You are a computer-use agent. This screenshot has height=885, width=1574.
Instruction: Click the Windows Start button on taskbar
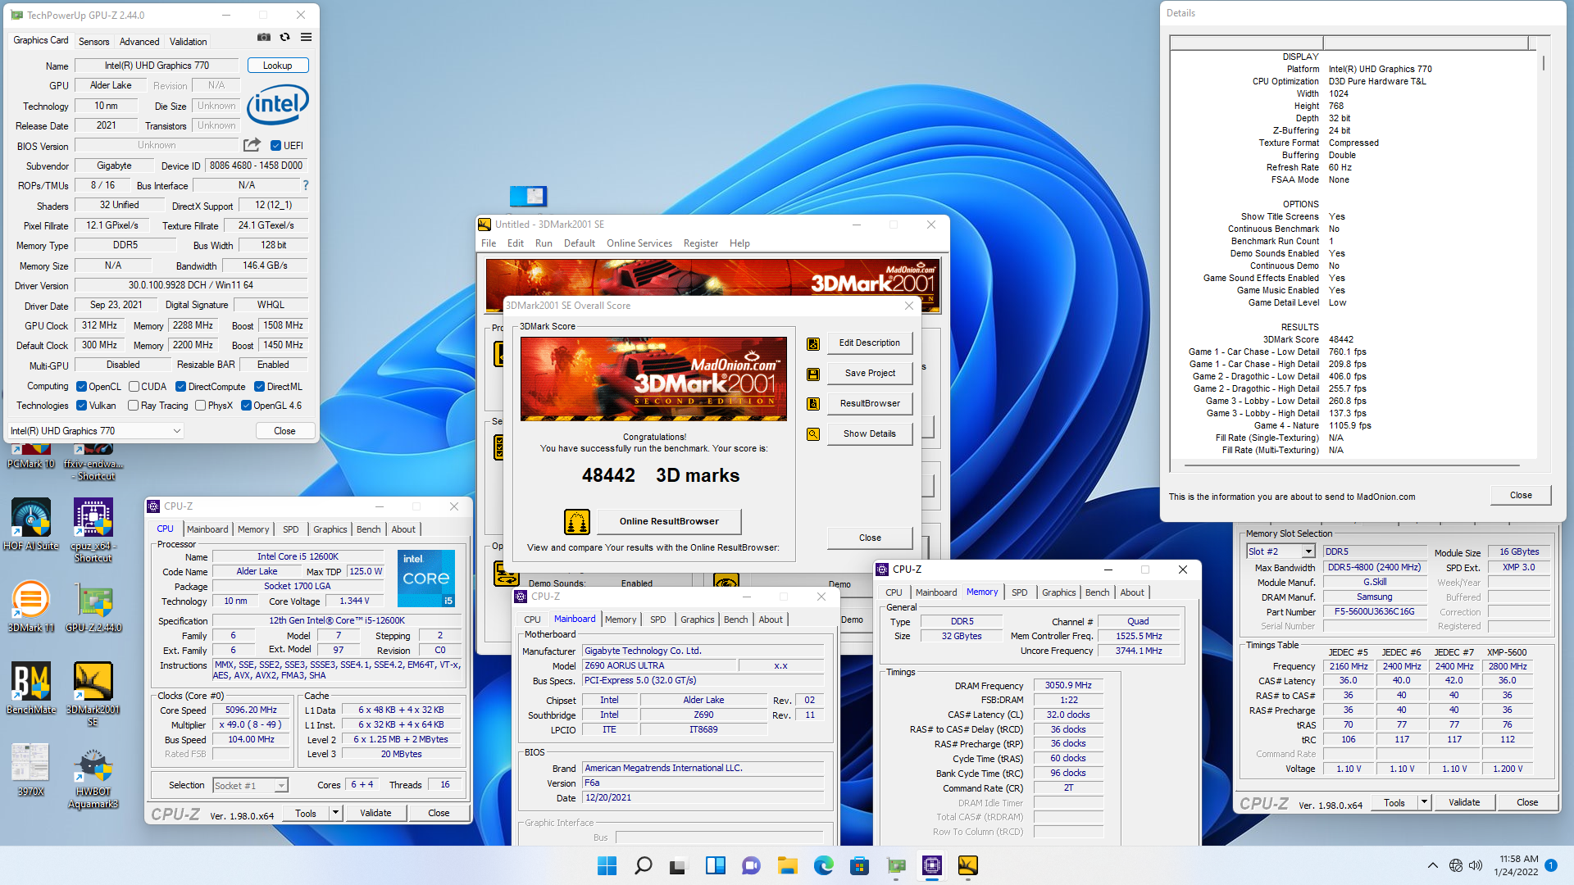pos(607,865)
